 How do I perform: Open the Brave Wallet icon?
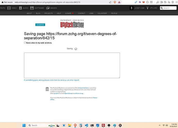pos(165,2)
